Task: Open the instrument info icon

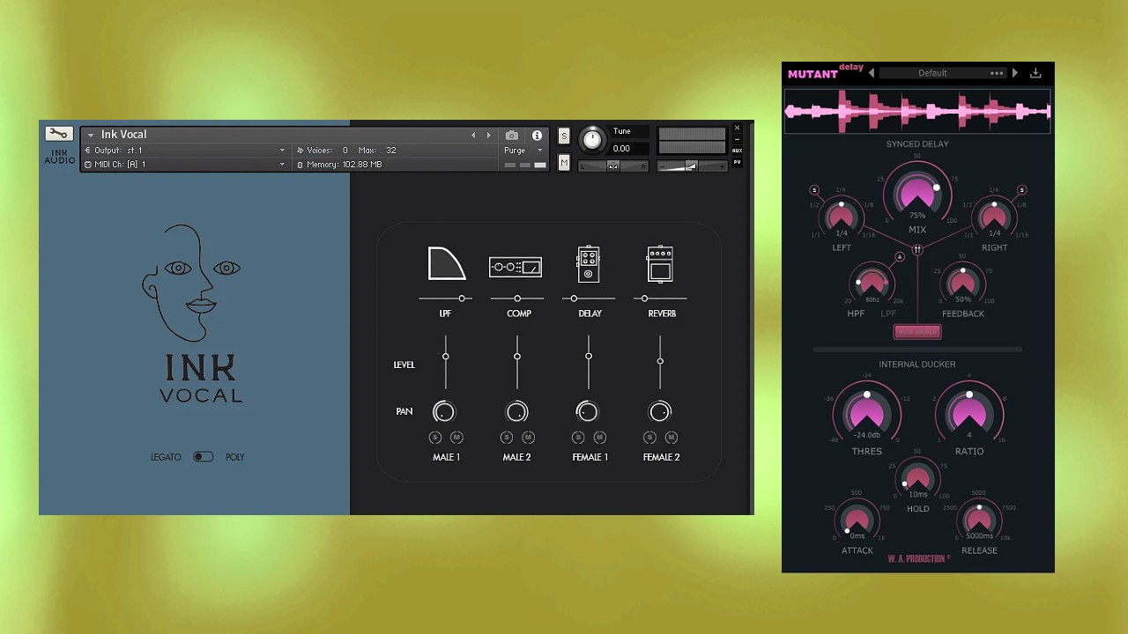Action: tap(537, 136)
